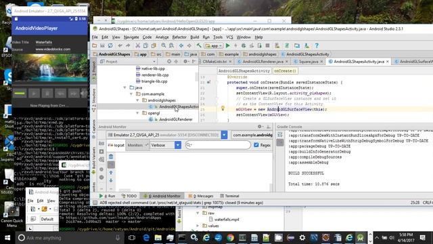
Task: Click the logcat down arrow icon
Action: click(x=111, y=180)
